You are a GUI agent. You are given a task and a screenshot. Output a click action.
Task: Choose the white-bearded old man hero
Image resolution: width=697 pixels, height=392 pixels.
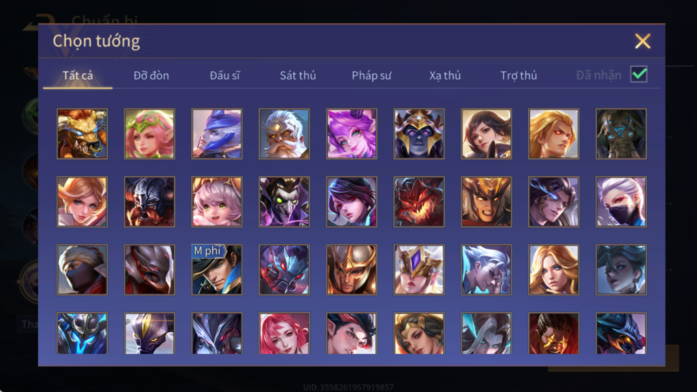pyautogui.click(x=284, y=134)
